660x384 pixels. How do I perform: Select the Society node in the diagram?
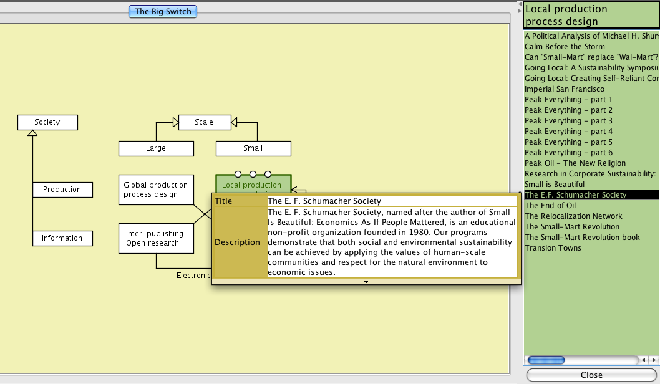pyautogui.click(x=47, y=122)
